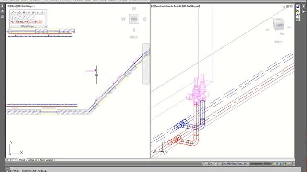Open the 1:50 annotation scale dropdown
This screenshot has height=172, width=307.
(208, 163)
